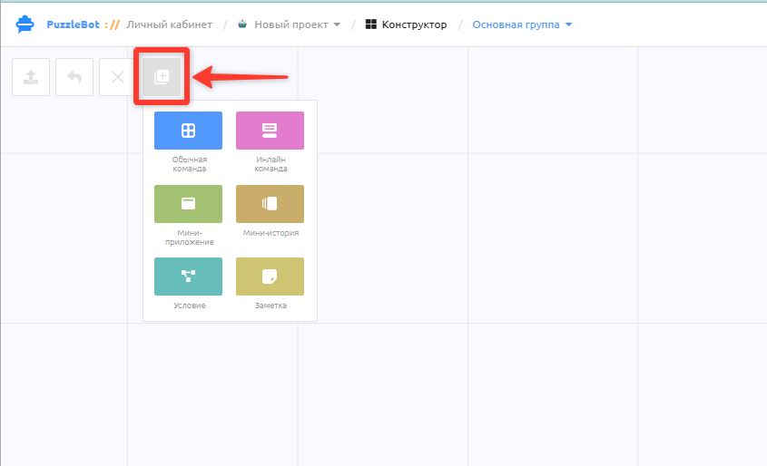Click the project bot icon beside Новый проект
767x466 pixels.
[242, 24]
